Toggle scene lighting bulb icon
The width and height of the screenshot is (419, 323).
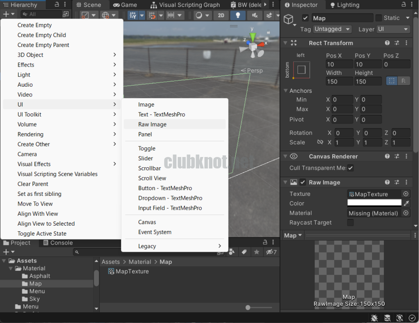238,16
